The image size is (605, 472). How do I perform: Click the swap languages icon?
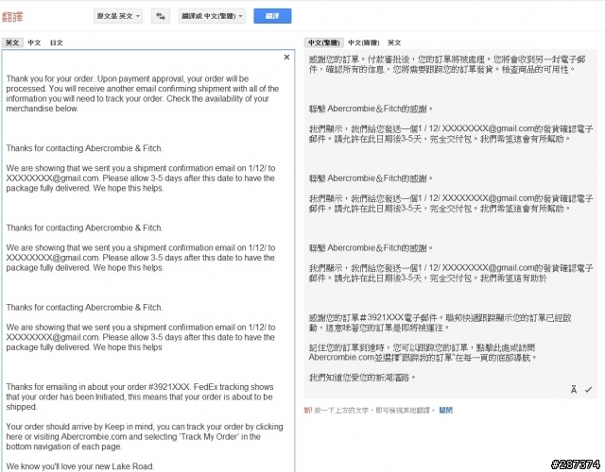pos(161,16)
